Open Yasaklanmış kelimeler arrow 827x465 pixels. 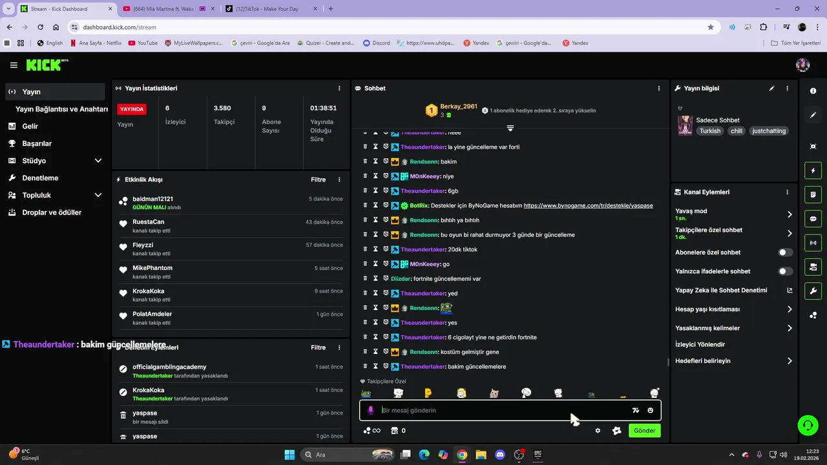[790, 328]
